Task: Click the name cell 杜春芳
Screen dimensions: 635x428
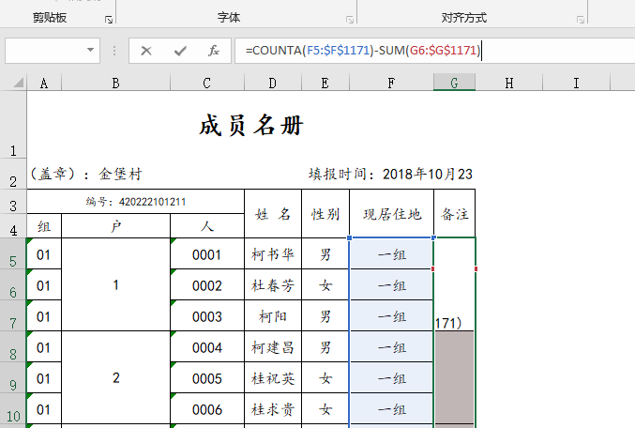Action: click(273, 284)
